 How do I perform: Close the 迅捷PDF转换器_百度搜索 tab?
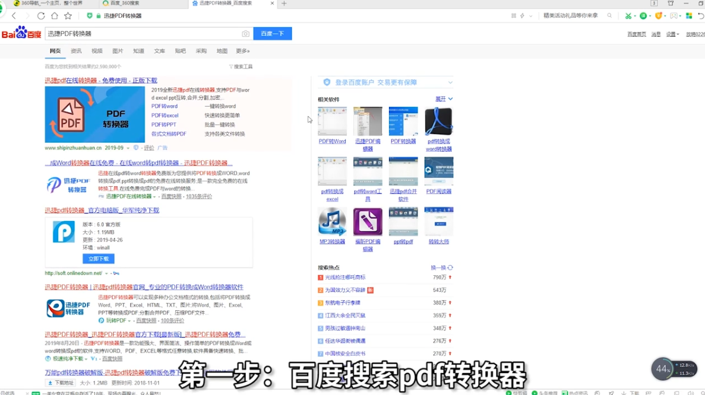(x=272, y=3)
